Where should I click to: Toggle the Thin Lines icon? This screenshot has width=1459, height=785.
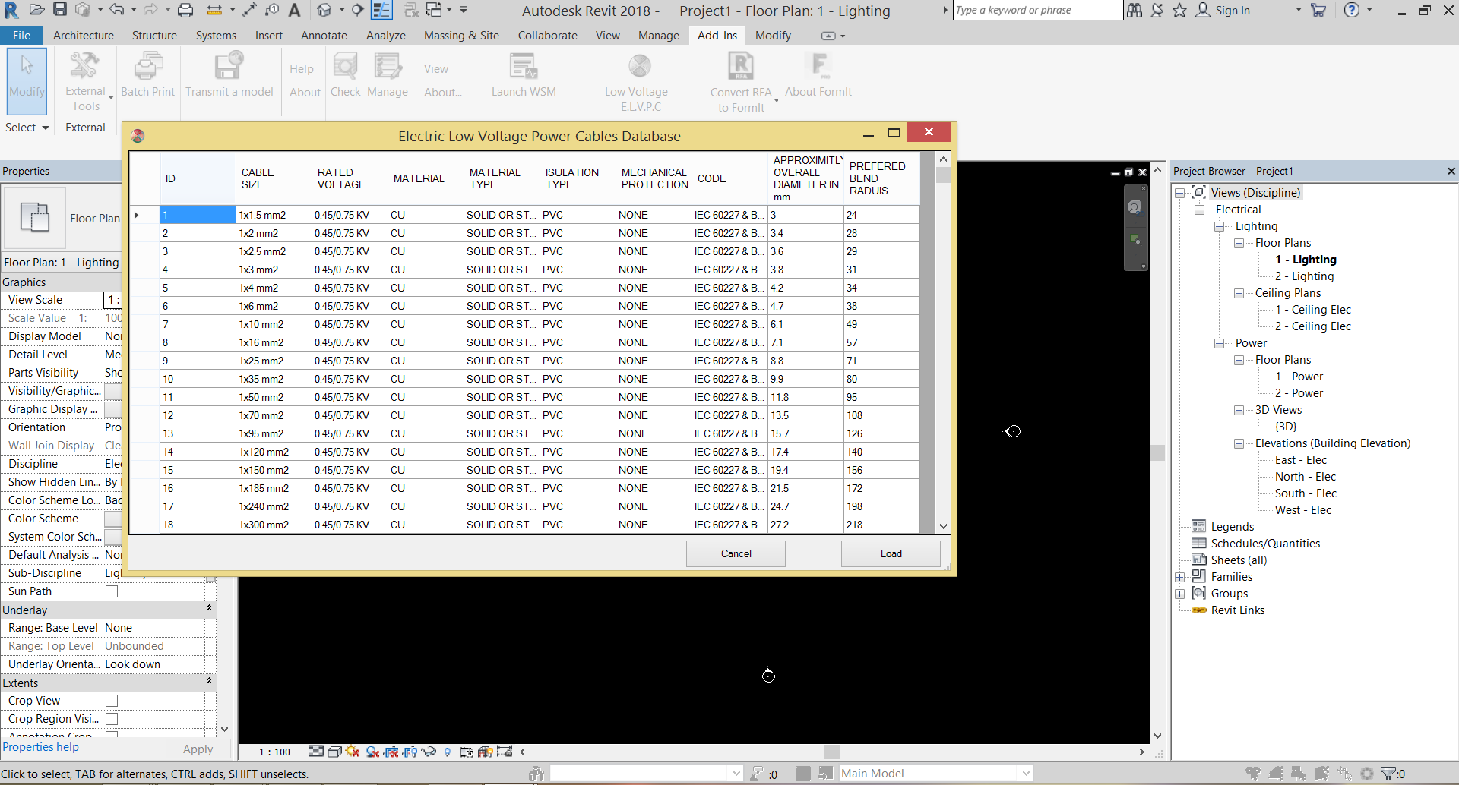click(381, 11)
